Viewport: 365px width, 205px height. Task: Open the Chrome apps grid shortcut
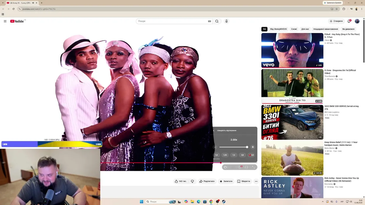[x=3, y=14]
